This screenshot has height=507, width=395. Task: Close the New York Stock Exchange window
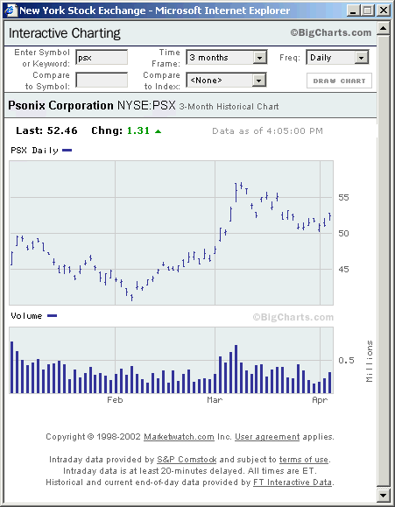click(x=384, y=11)
